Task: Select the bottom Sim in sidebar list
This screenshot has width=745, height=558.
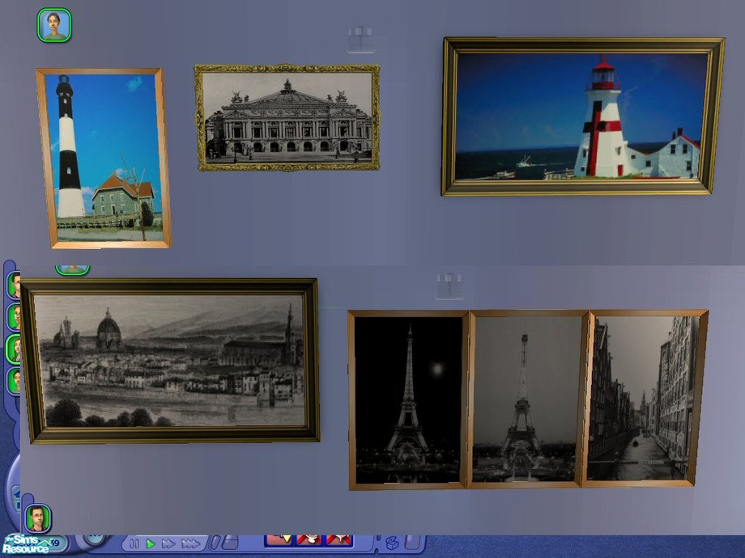Action: pos(14,379)
